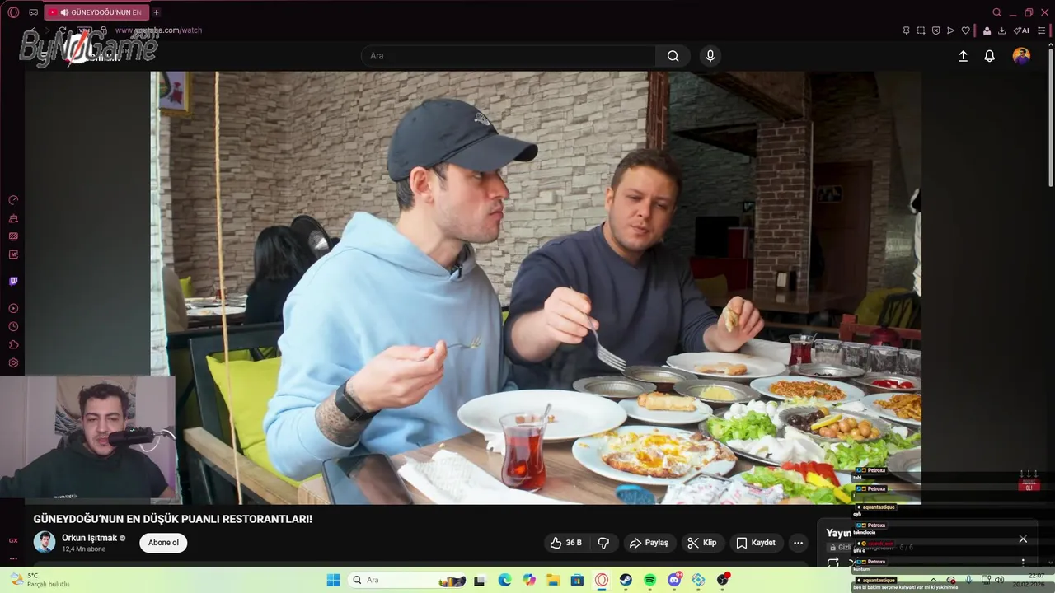Open browser search tabs magnifier

996,12
